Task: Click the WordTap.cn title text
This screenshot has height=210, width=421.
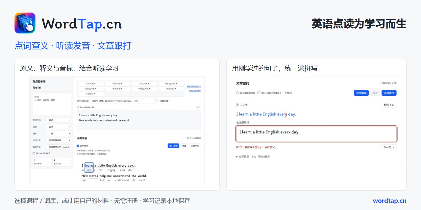Action: (82, 24)
